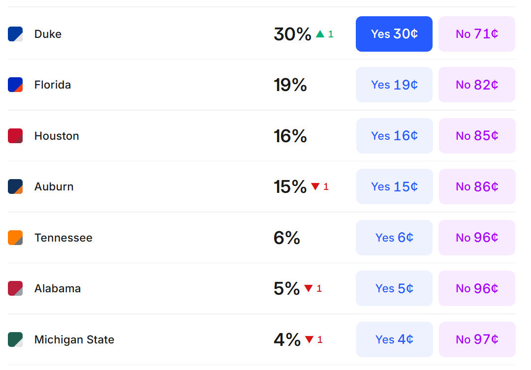
Task: Click the Auburn team color icon
Action: click(x=15, y=186)
